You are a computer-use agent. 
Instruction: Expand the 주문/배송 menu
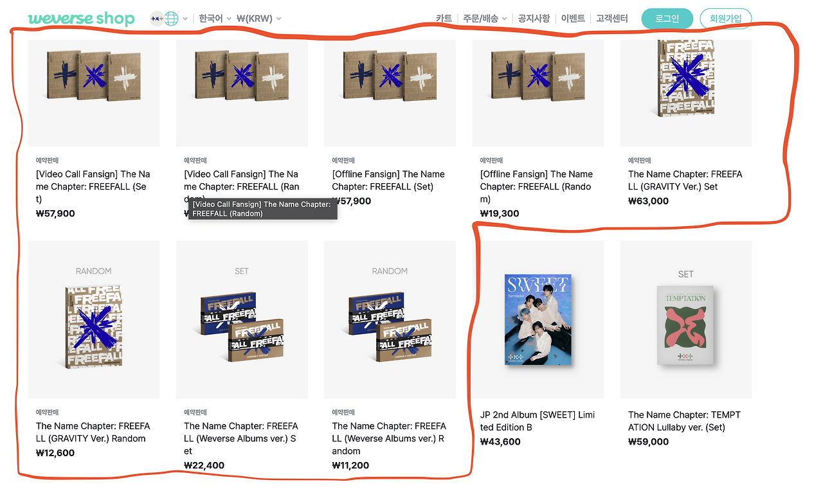pyautogui.click(x=485, y=19)
